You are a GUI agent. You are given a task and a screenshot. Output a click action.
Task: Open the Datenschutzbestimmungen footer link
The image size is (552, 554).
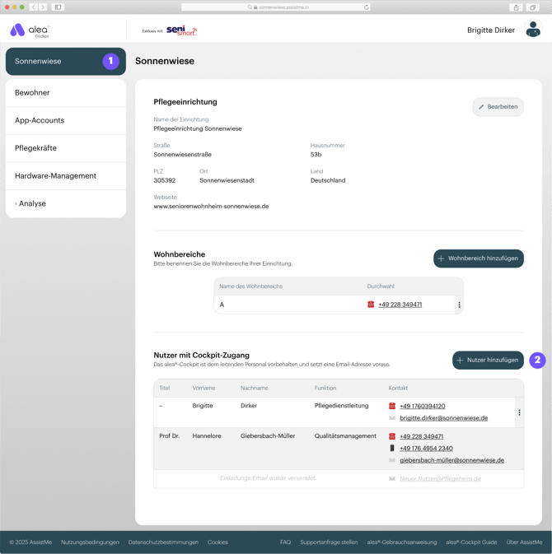pyautogui.click(x=163, y=542)
